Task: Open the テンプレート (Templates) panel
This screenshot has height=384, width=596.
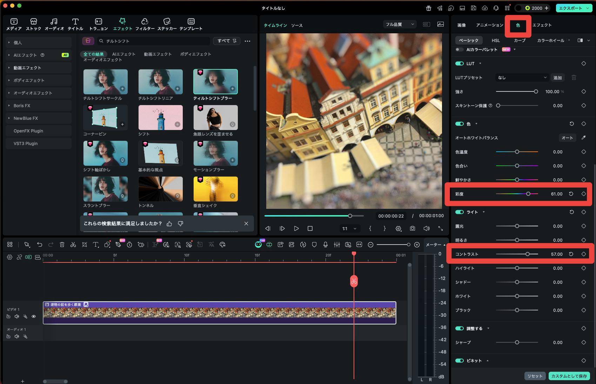Action: 191,24
